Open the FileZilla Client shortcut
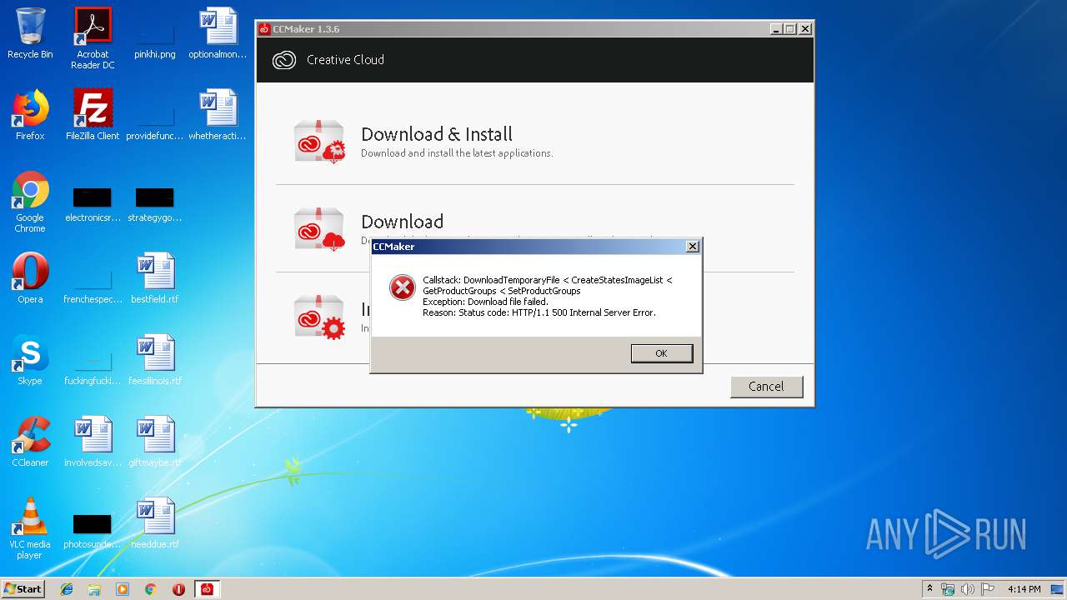 pos(93,115)
